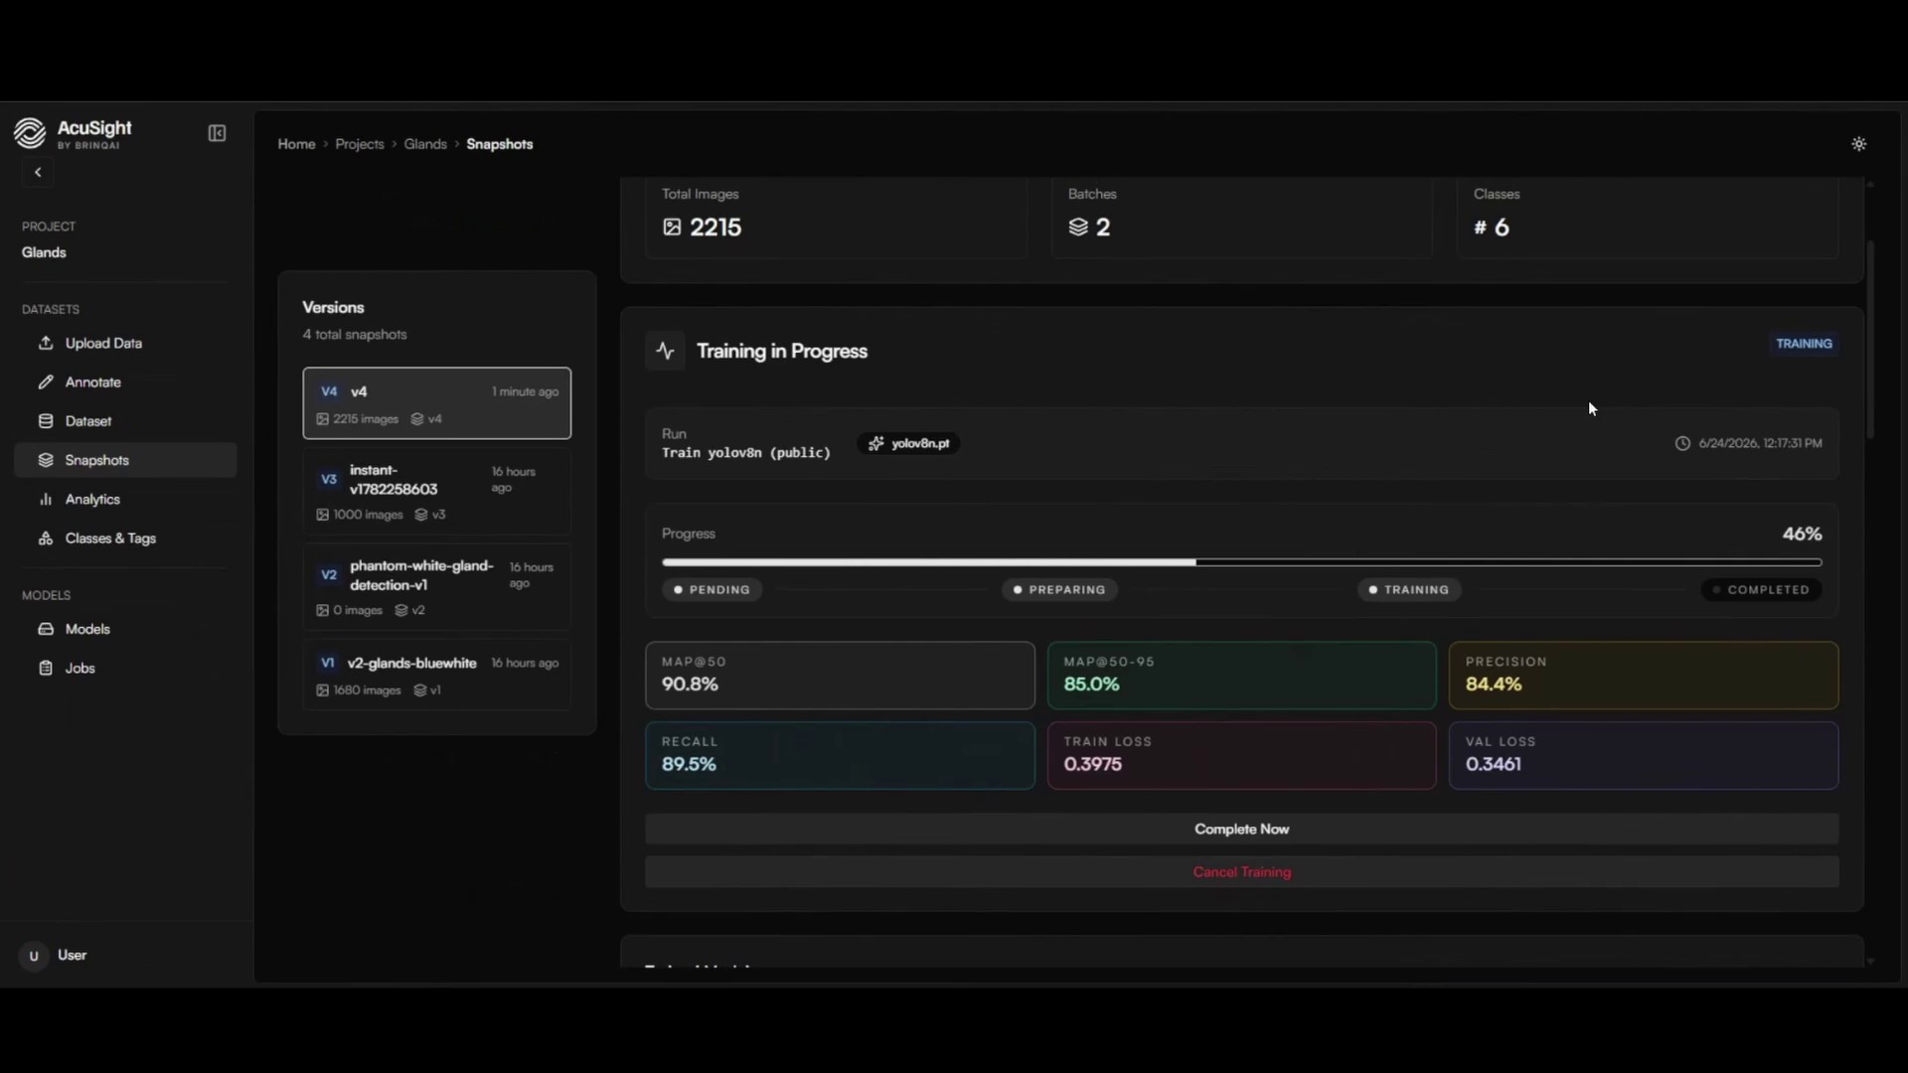Image resolution: width=1908 pixels, height=1073 pixels.
Task: Click the Jobs clipboard icon
Action: coord(46,669)
